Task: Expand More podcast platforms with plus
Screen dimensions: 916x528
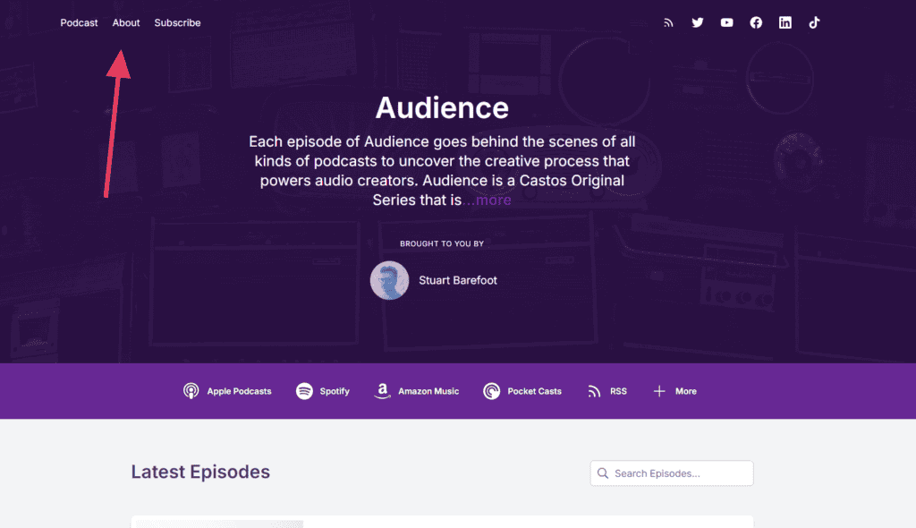Action: pos(659,391)
